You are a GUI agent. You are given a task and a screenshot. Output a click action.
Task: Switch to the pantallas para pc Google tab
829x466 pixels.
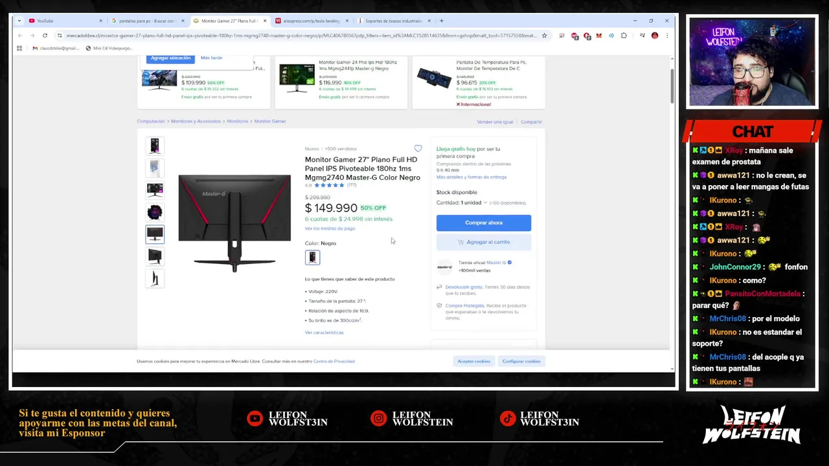(146, 21)
